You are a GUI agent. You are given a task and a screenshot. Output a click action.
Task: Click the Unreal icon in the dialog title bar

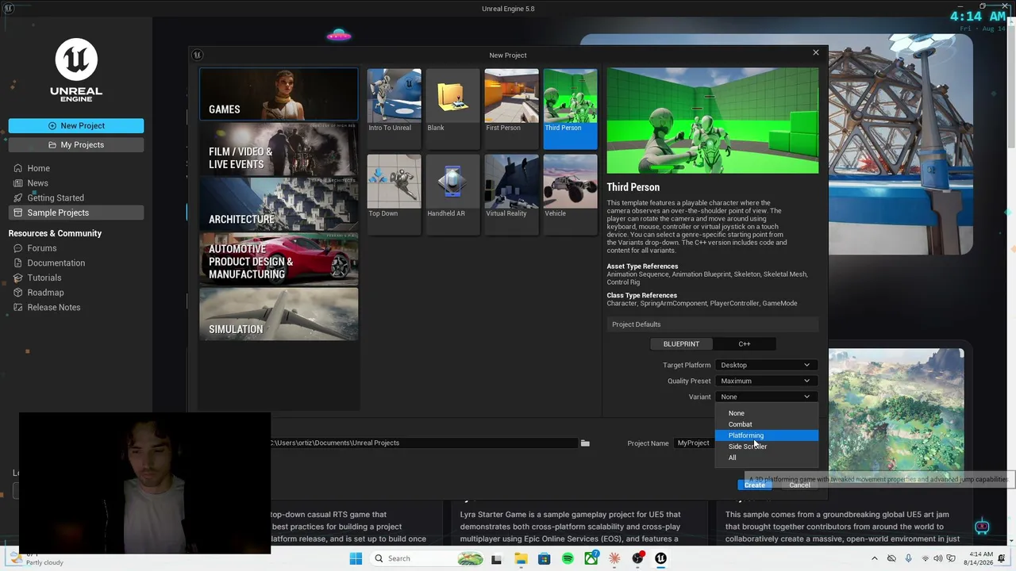coord(198,55)
